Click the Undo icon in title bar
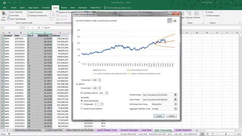This screenshot has height=136, width=242. coord(9,3)
